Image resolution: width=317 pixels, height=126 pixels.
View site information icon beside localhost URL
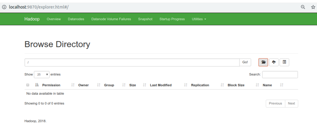[x=4, y=7]
